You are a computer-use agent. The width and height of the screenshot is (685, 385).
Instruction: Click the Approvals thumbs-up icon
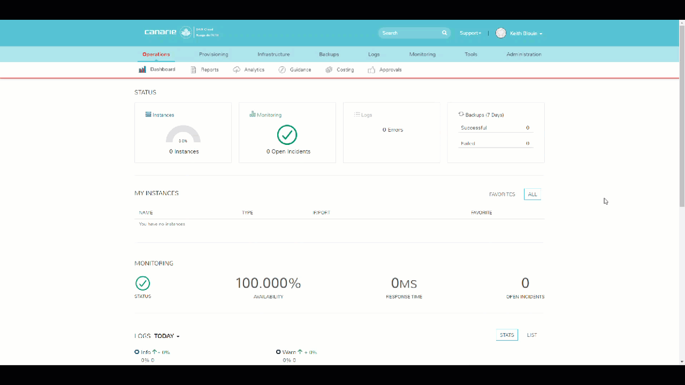[371, 70]
